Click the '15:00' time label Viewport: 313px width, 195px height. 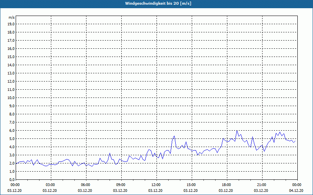(x=192, y=185)
